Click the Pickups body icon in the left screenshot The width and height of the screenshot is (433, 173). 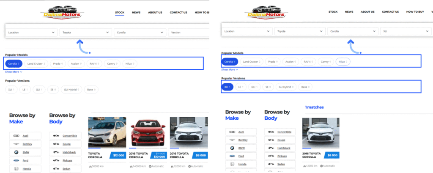click(56, 161)
